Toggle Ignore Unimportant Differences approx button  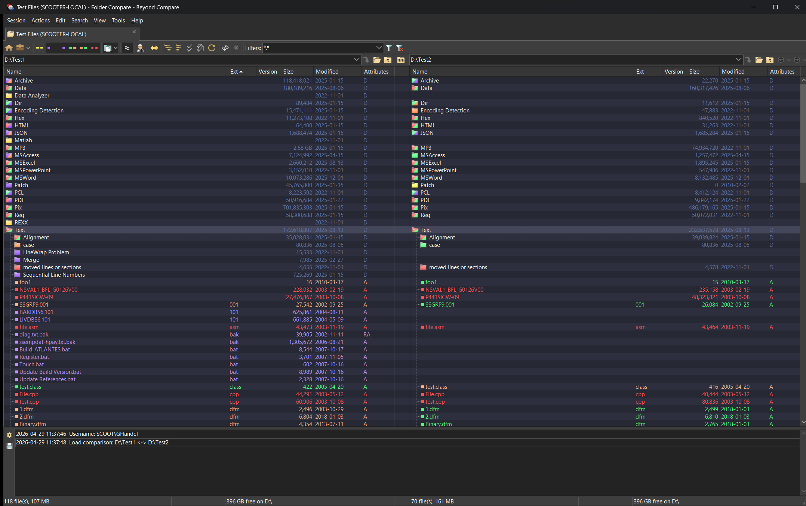tap(127, 48)
